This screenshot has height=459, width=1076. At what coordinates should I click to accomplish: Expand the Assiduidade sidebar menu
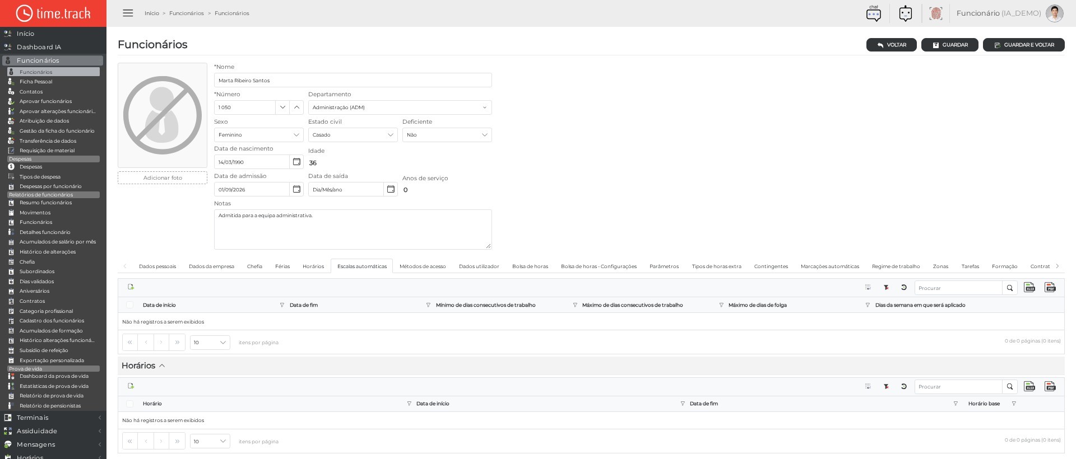pyautogui.click(x=53, y=431)
